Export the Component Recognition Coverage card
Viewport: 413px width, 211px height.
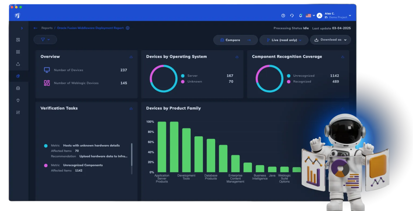[x=343, y=57]
